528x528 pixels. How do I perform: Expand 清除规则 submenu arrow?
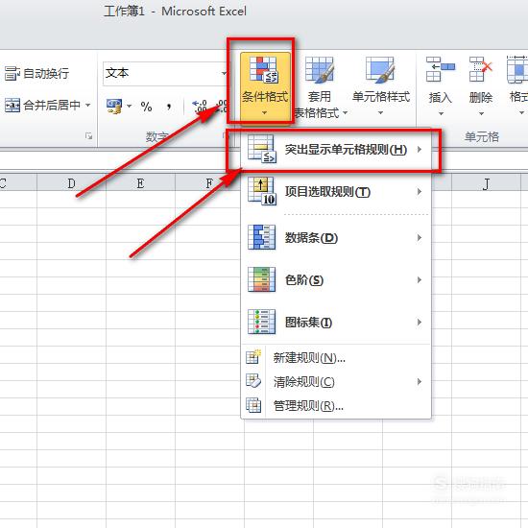point(420,381)
